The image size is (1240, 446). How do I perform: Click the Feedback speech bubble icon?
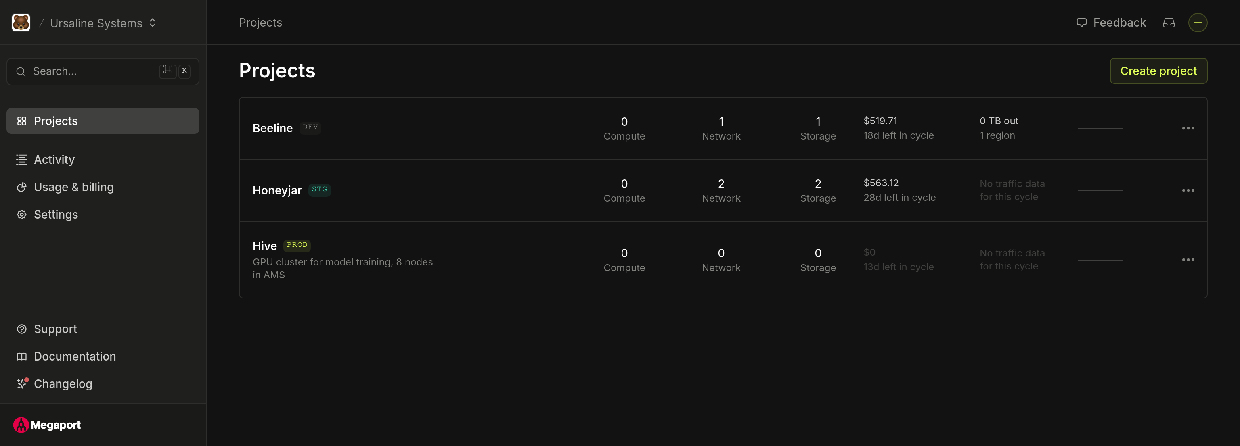pos(1082,23)
